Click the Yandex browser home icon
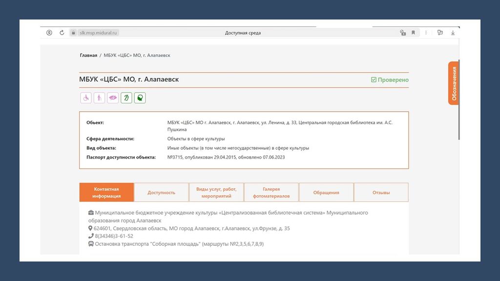The width and height of the screenshot is (500, 281). coord(49,33)
